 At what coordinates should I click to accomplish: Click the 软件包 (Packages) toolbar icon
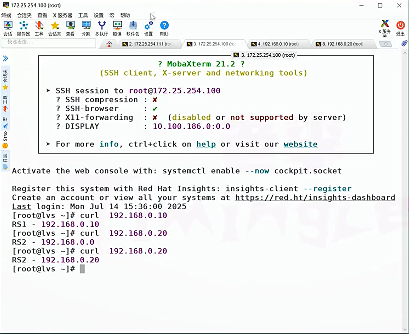click(133, 28)
